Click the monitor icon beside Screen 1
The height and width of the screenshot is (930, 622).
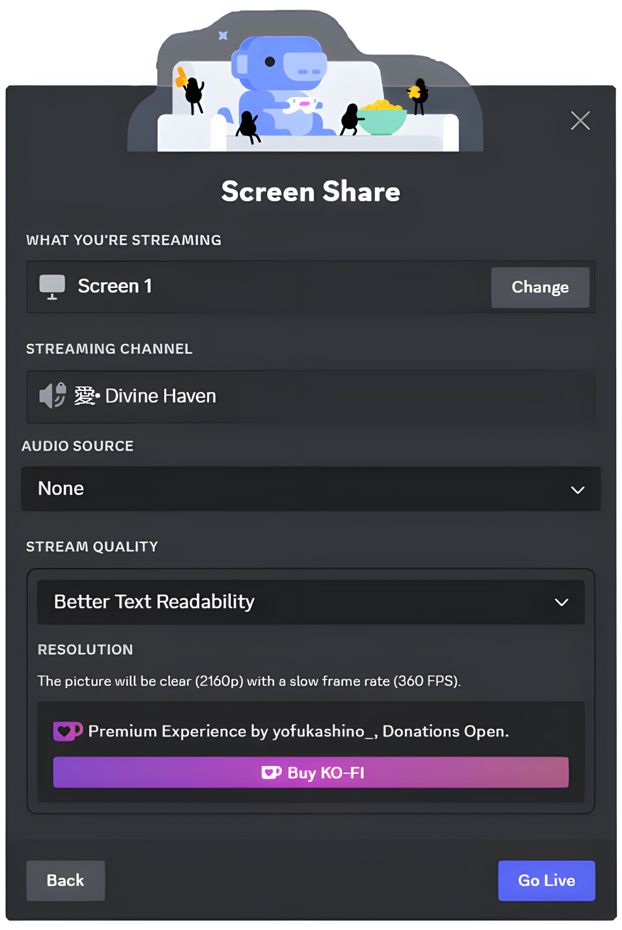point(52,286)
